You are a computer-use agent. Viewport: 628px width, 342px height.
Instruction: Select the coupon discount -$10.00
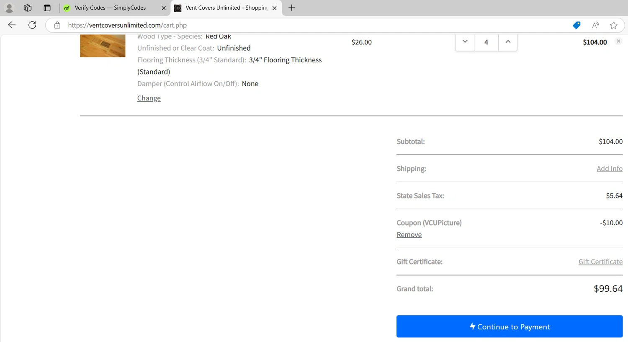(611, 223)
